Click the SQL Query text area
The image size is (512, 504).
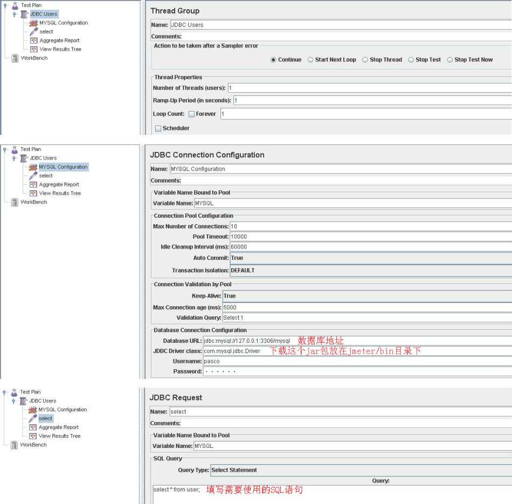click(333, 494)
